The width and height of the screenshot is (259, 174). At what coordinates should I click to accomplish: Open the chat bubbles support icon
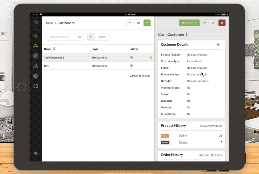click(36, 153)
